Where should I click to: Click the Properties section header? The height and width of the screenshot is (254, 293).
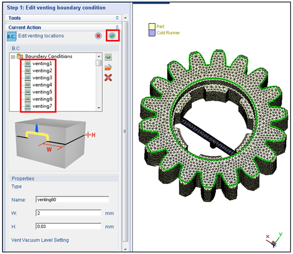pos(63,178)
